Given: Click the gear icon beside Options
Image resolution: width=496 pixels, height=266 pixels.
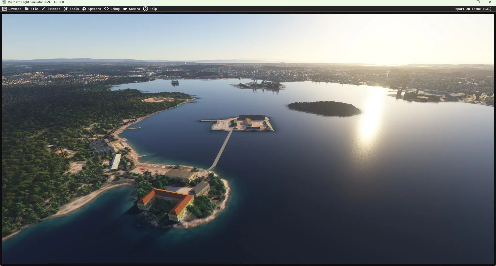Looking at the screenshot, I should [x=84, y=9].
